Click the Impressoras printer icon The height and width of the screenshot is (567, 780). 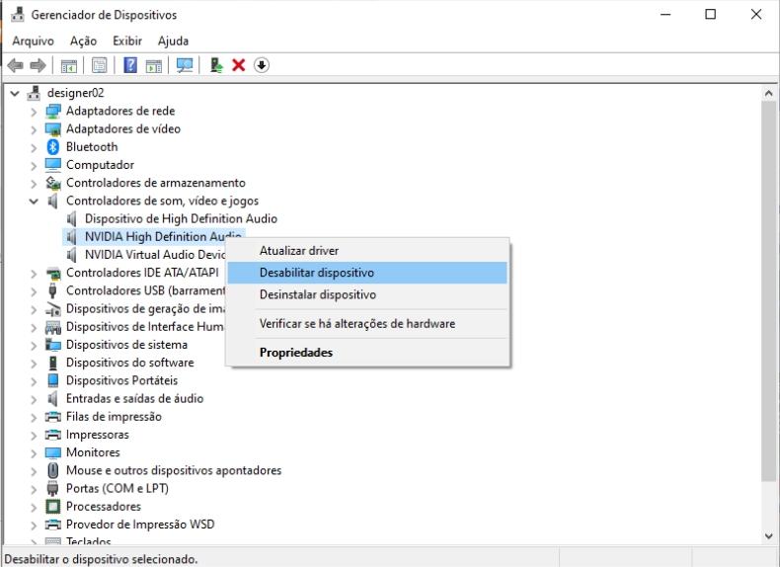coord(52,435)
